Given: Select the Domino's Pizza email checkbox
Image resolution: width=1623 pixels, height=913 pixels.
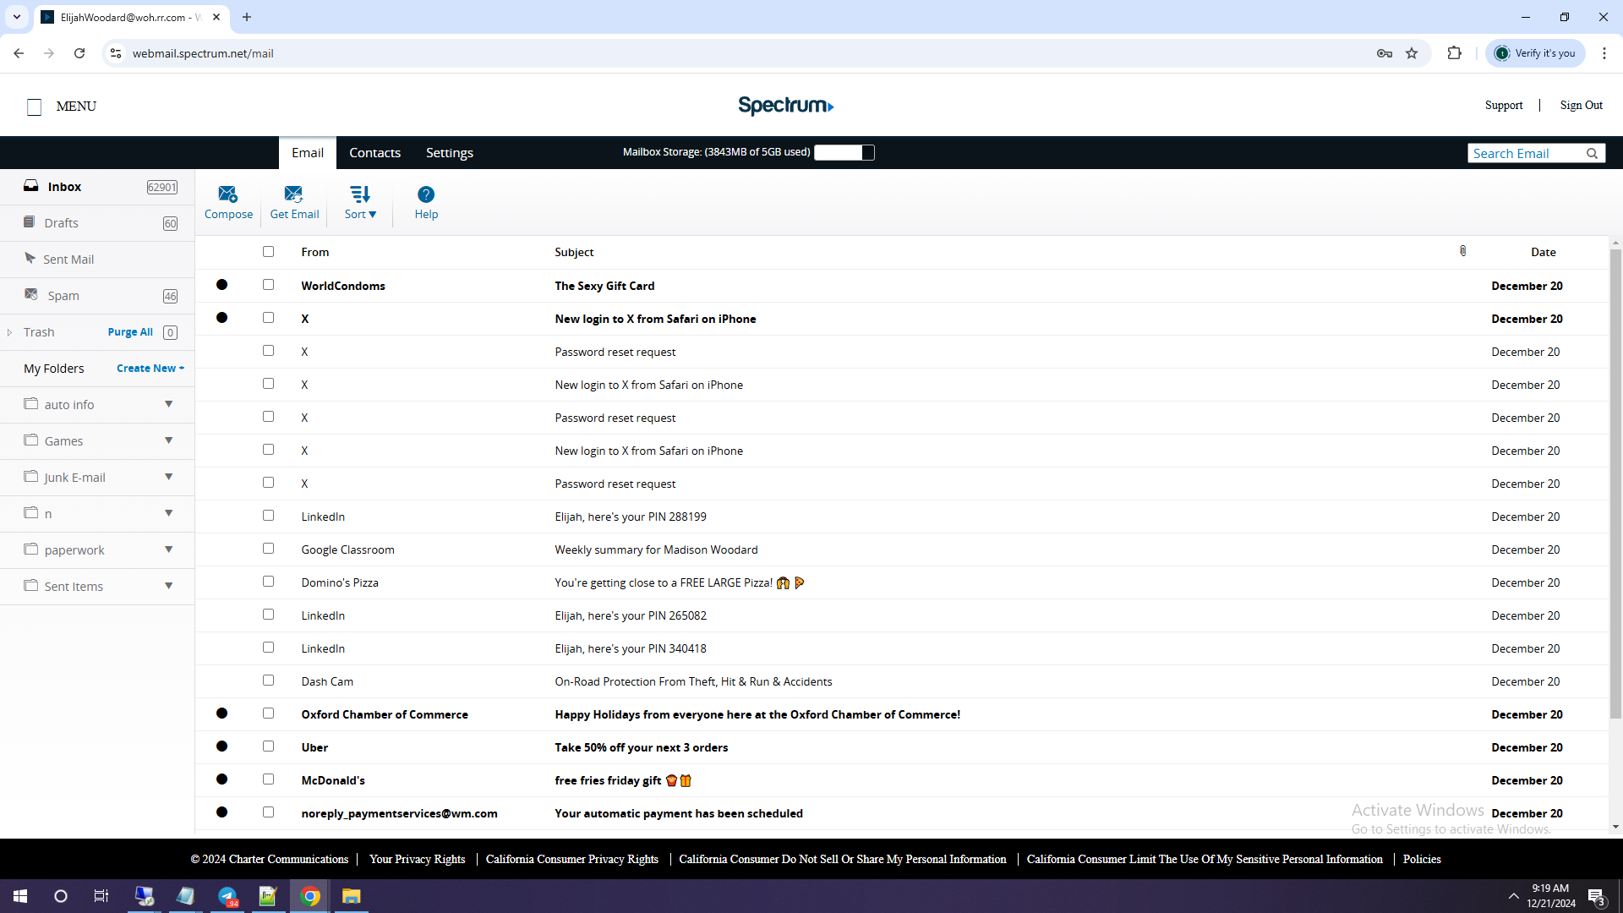Looking at the screenshot, I should (x=269, y=582).
